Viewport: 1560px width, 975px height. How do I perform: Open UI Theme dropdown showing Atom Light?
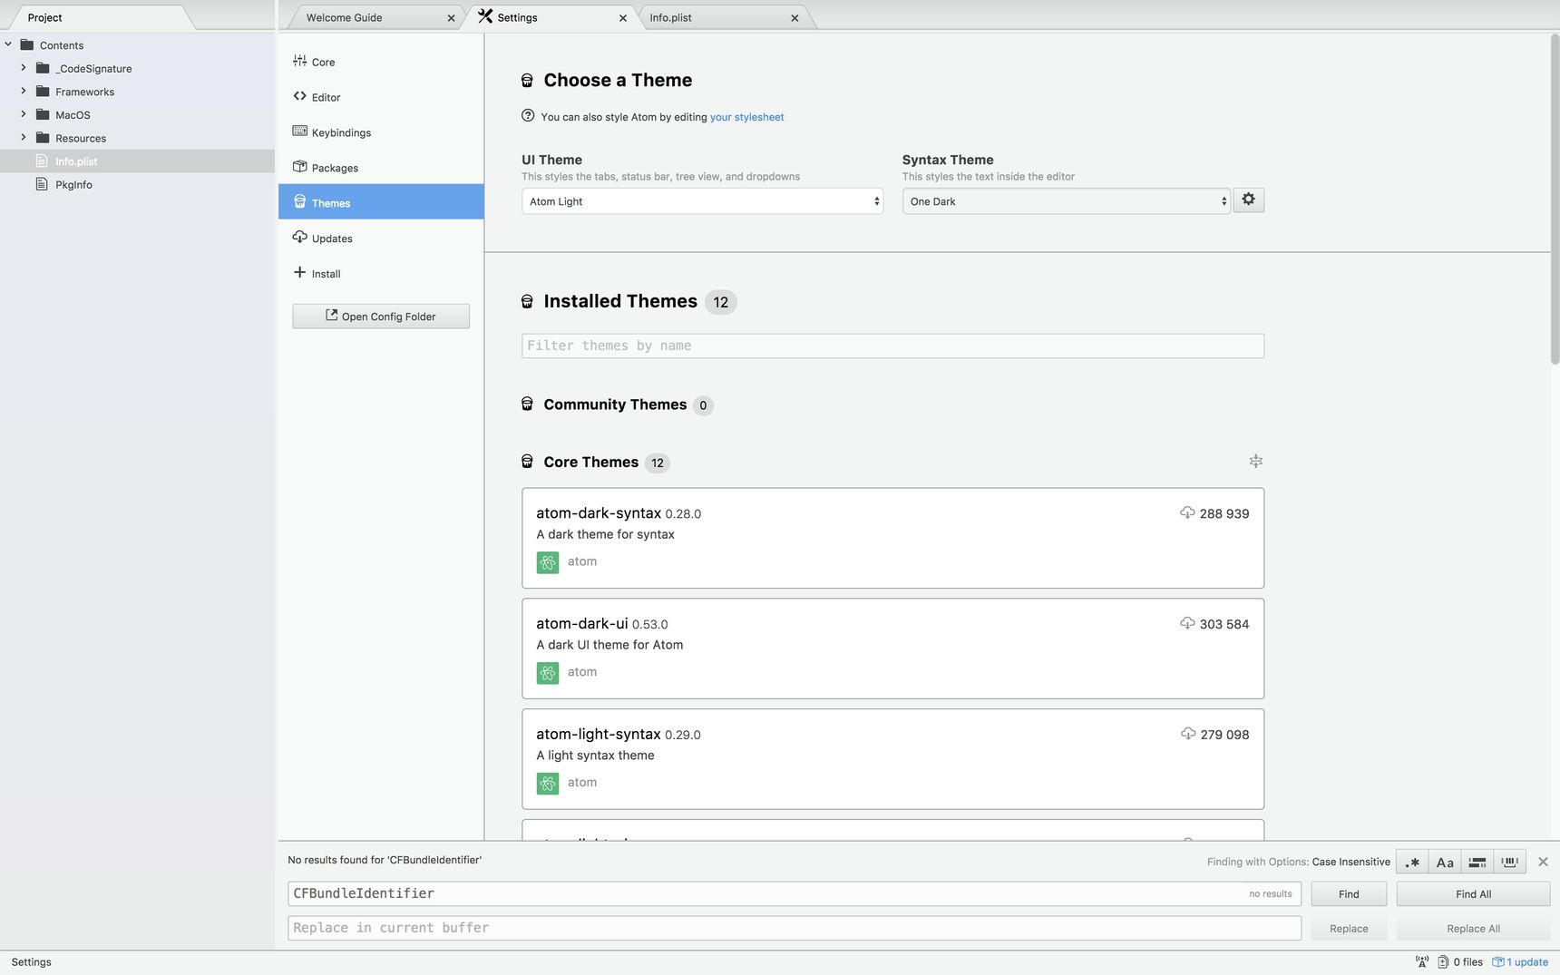tap(702, 201)
